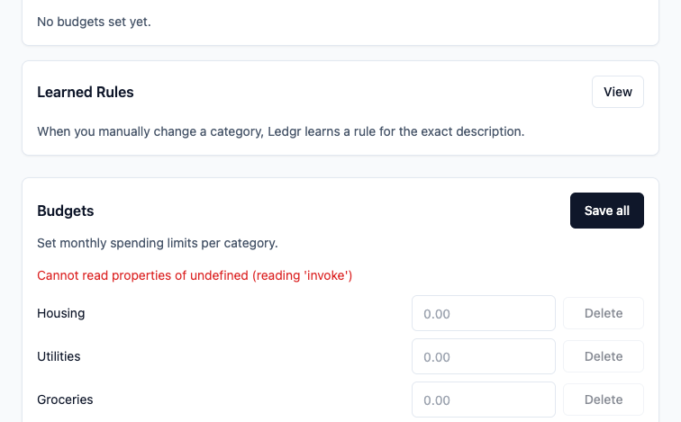This screenshot has height=422, width=681.
Task: Click the 'No budgets set yet.' text
Action: 94,22
